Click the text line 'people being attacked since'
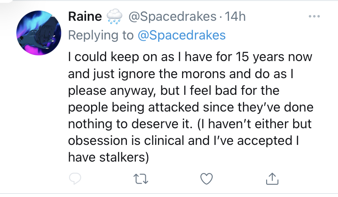Image resolution: width=338 pixels, height=197 pixels. [151, 107]
